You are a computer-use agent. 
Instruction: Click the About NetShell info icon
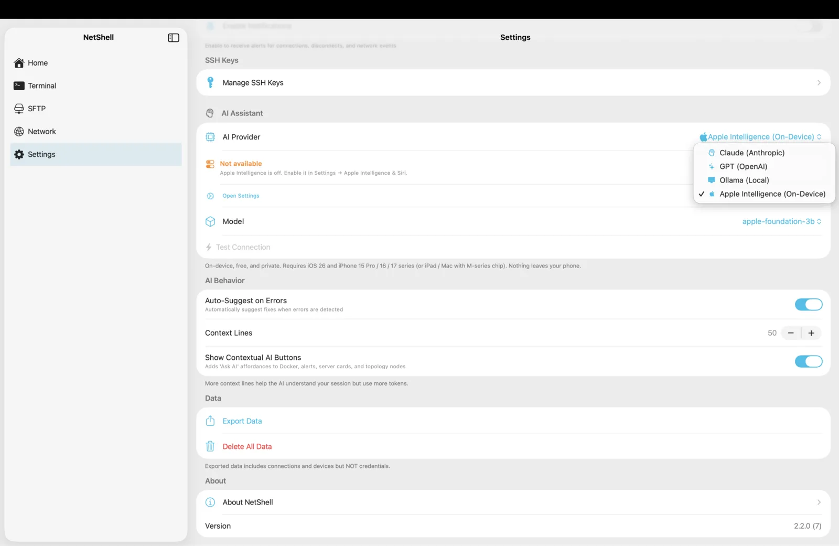point(210,502)
